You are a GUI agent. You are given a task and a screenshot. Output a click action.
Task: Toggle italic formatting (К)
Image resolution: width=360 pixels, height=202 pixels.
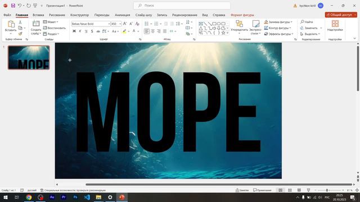point(80,31)
